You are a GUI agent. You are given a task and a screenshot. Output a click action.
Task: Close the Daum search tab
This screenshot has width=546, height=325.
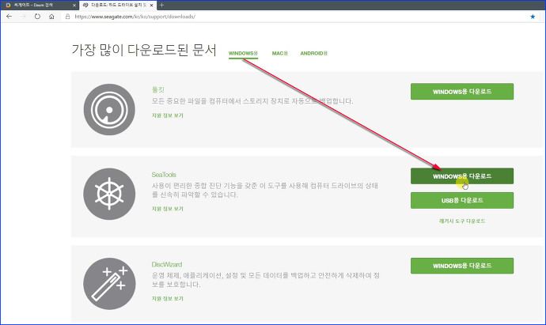click(74, 6)
